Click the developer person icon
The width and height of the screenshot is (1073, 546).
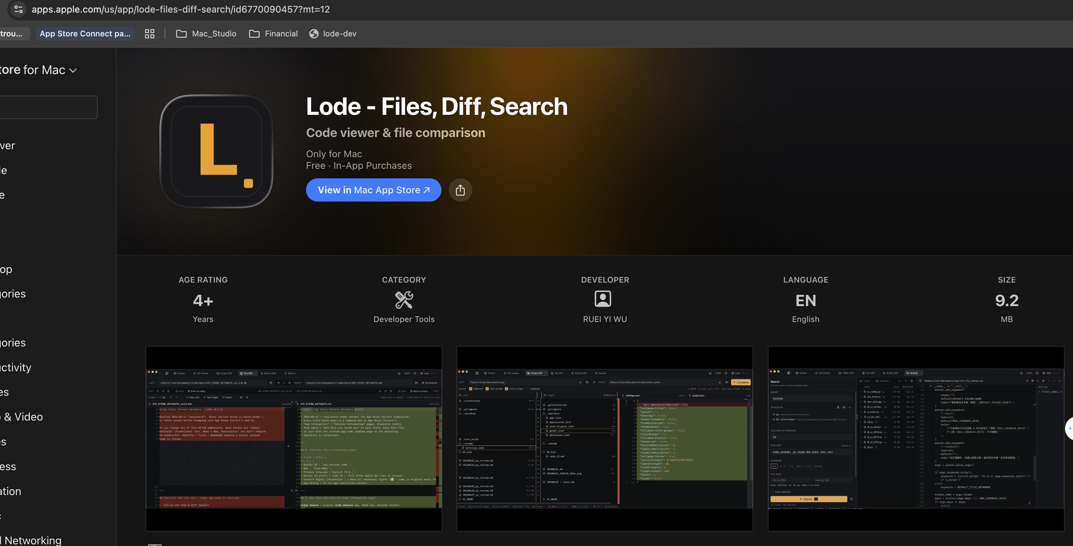pos(603,299)
